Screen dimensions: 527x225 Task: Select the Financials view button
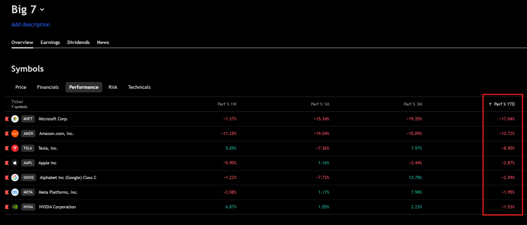[x=48, y=87]
